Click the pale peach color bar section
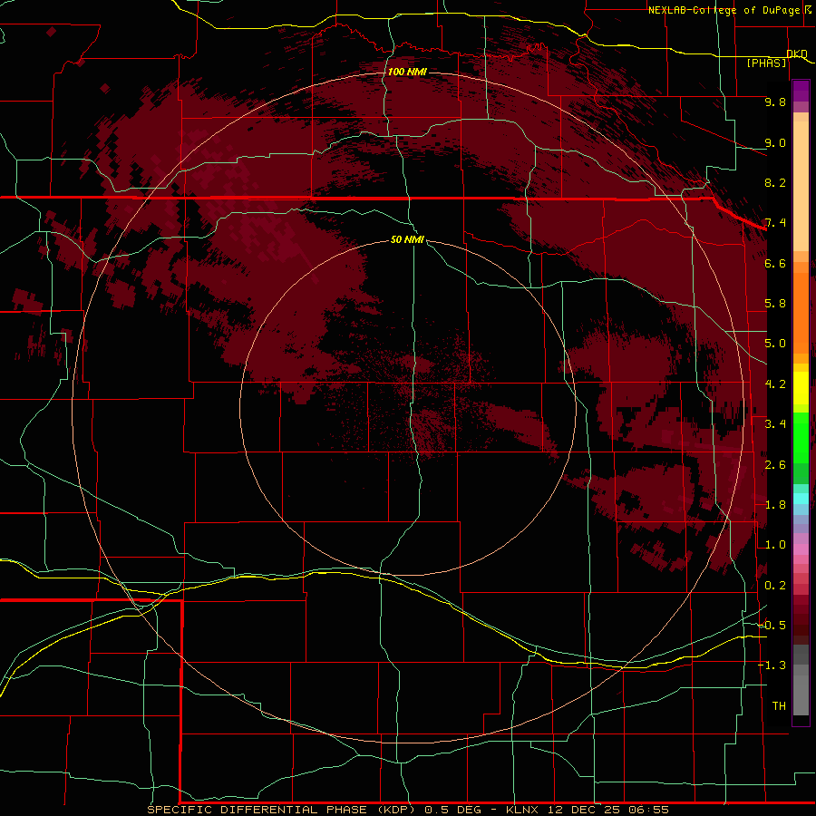This screenshot has width=816, height=816. point(801,186)
